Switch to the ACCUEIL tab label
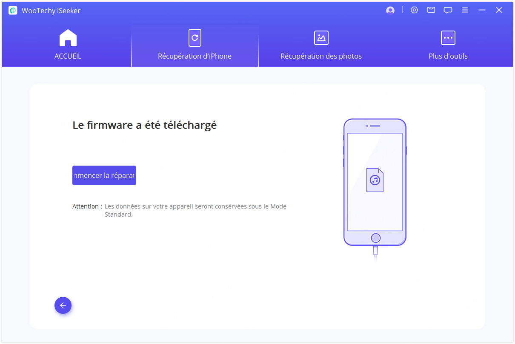 (x=68, y=56)
